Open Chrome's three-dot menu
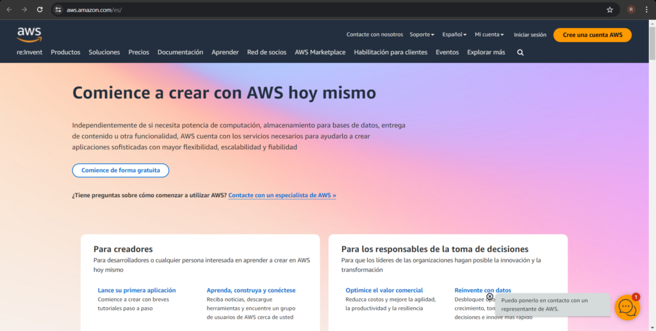656x331 pixels. 646,10
